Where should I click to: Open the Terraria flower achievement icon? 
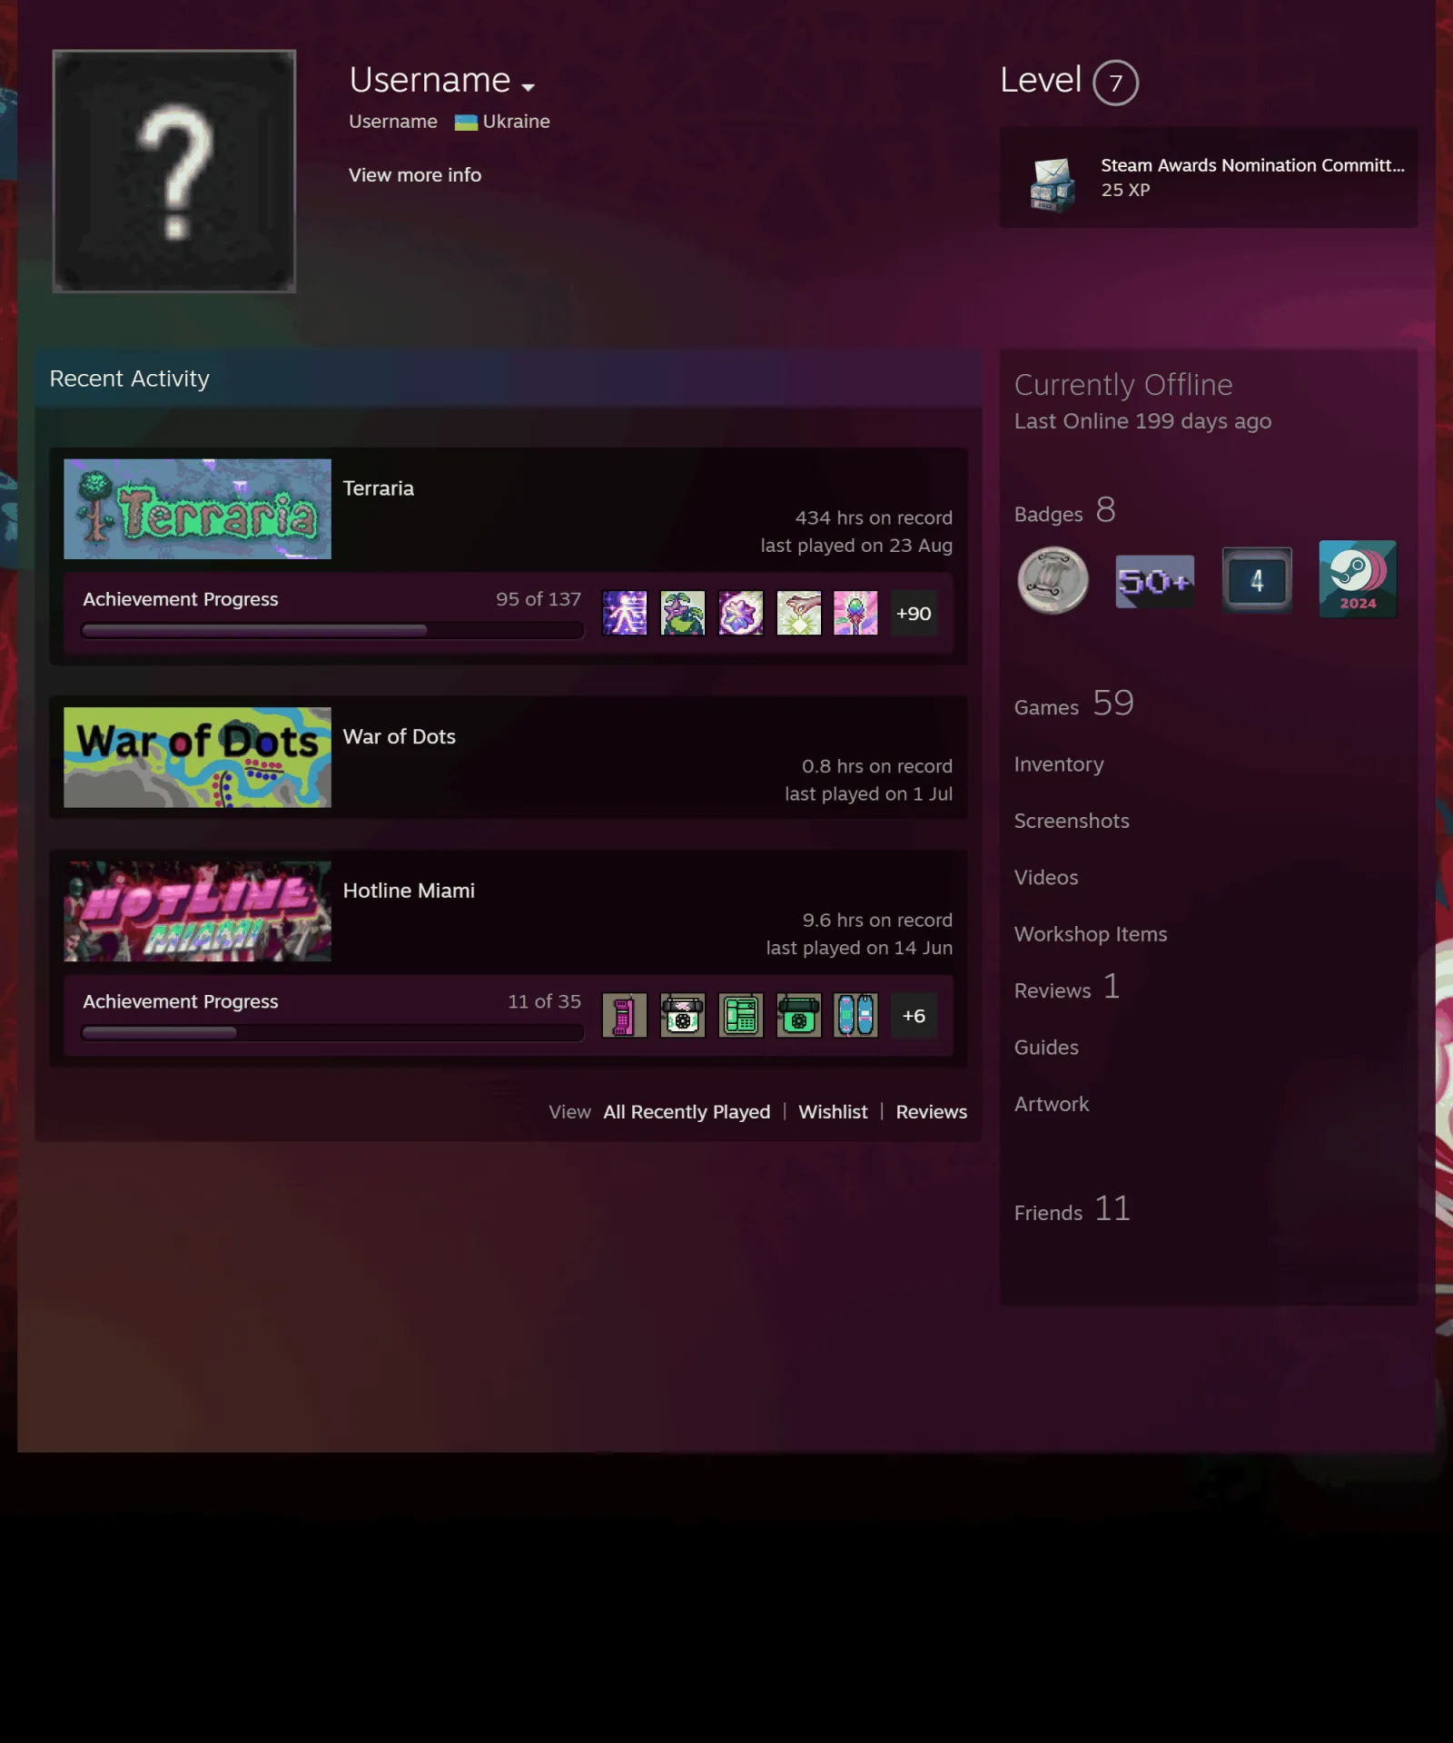[741, 613]
